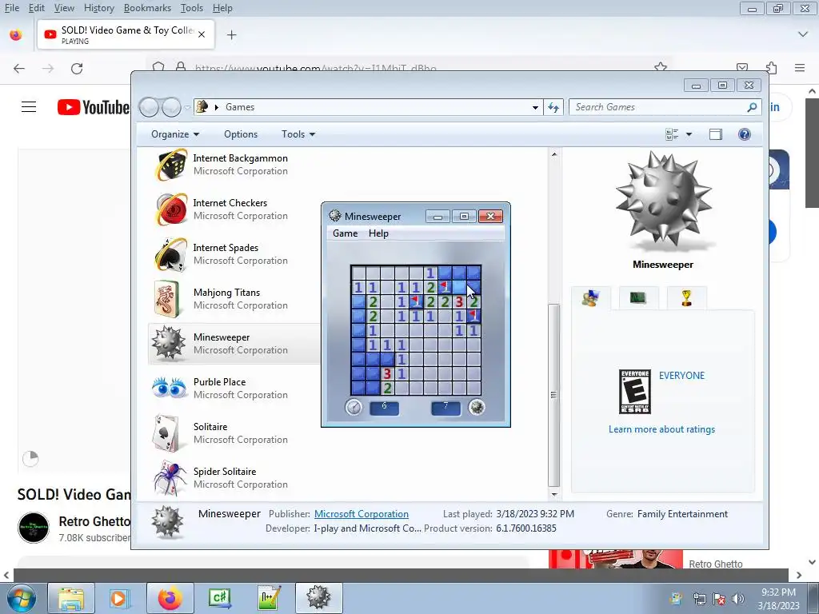Reload the Firefox page
The image size is (819, 614).
pyautogui.click(x=77, y=69)
